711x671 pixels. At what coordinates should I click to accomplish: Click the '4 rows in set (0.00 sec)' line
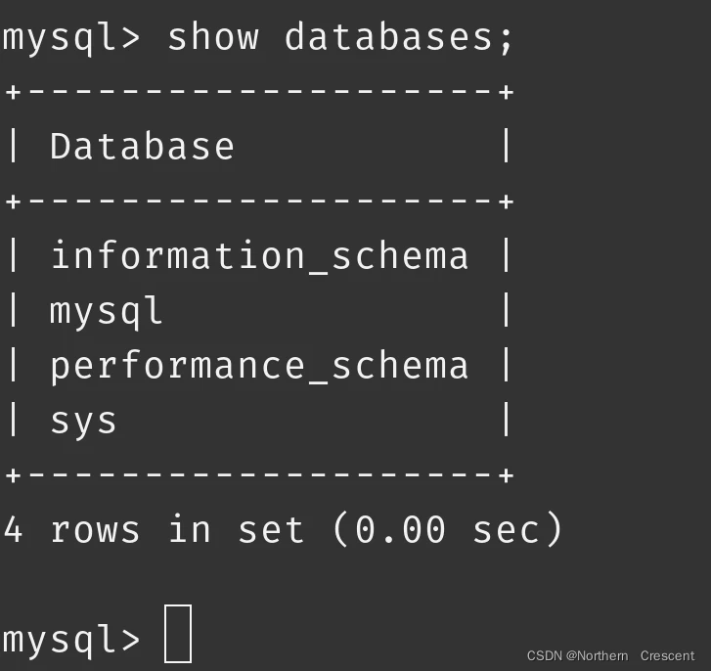pyautogui.click(x=283, y=528)
